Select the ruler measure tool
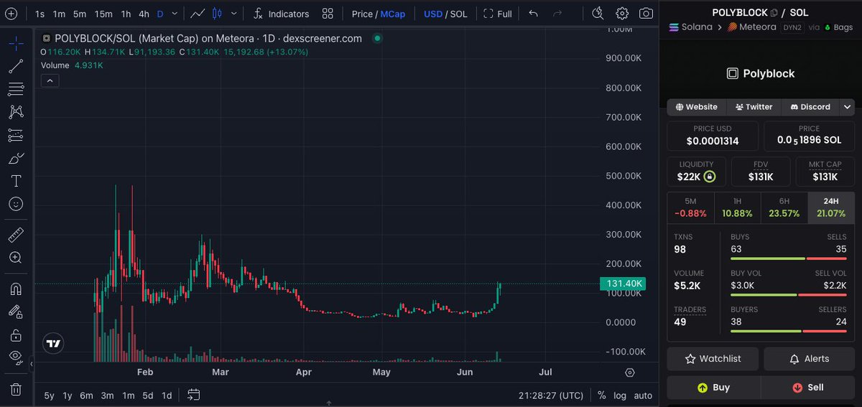This screenshot has height=407, width=862. point(16,235)
